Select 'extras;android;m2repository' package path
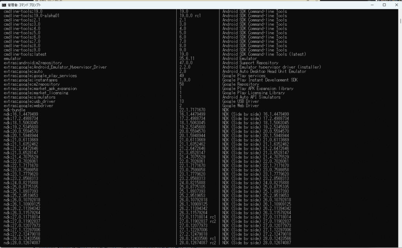402x248 pixels. click(33, 63)
